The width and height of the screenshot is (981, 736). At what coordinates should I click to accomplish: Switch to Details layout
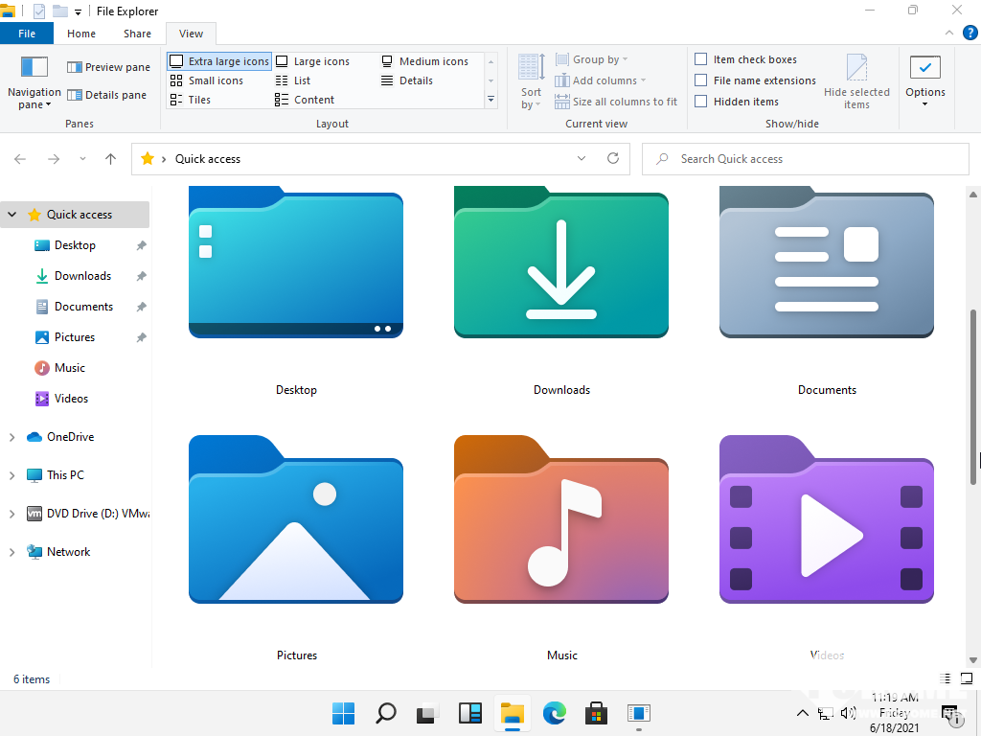(407, 80)
